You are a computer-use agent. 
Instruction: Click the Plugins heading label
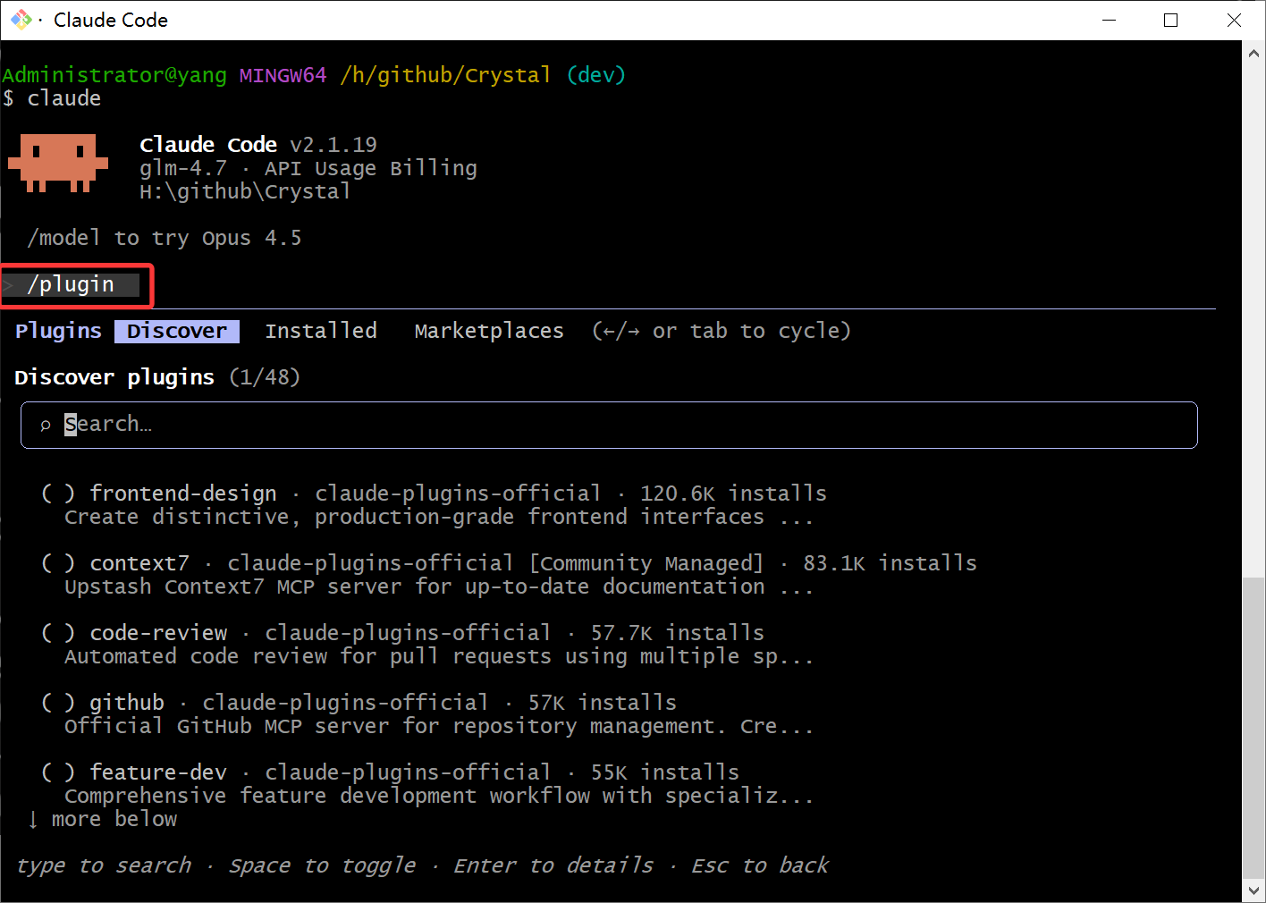pos(59,331)
